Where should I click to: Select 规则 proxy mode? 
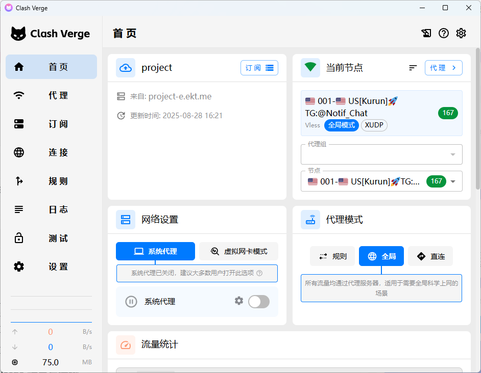click(x=332, y=256)
